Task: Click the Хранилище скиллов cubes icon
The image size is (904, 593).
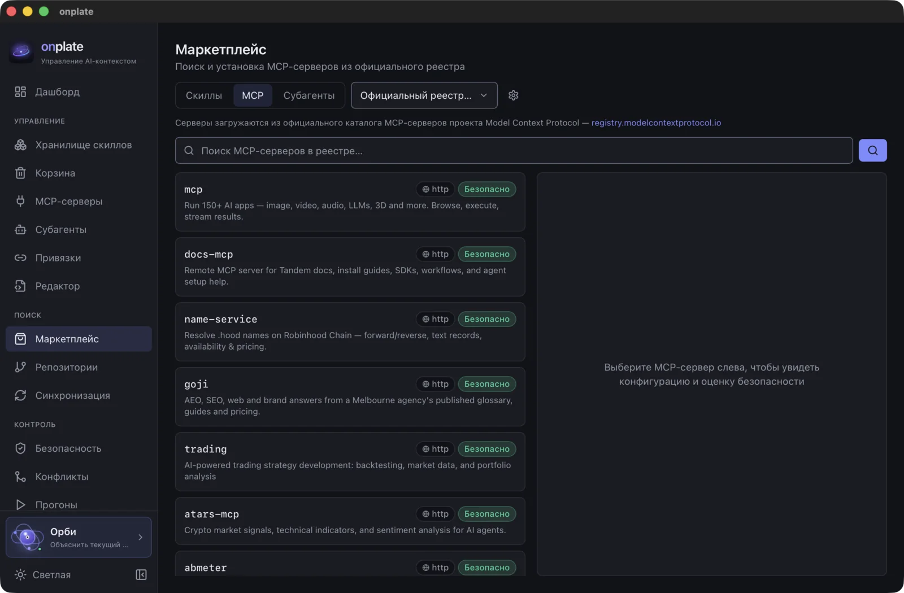Action: coord(20,145)
